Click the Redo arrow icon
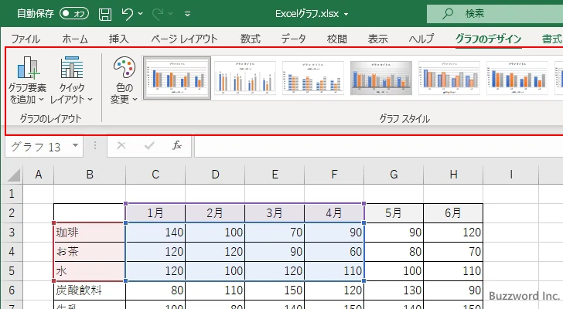The image size is (563, 309). click(158, 14)
